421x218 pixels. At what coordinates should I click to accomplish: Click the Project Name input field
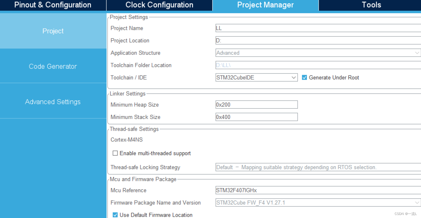(318, 28)
